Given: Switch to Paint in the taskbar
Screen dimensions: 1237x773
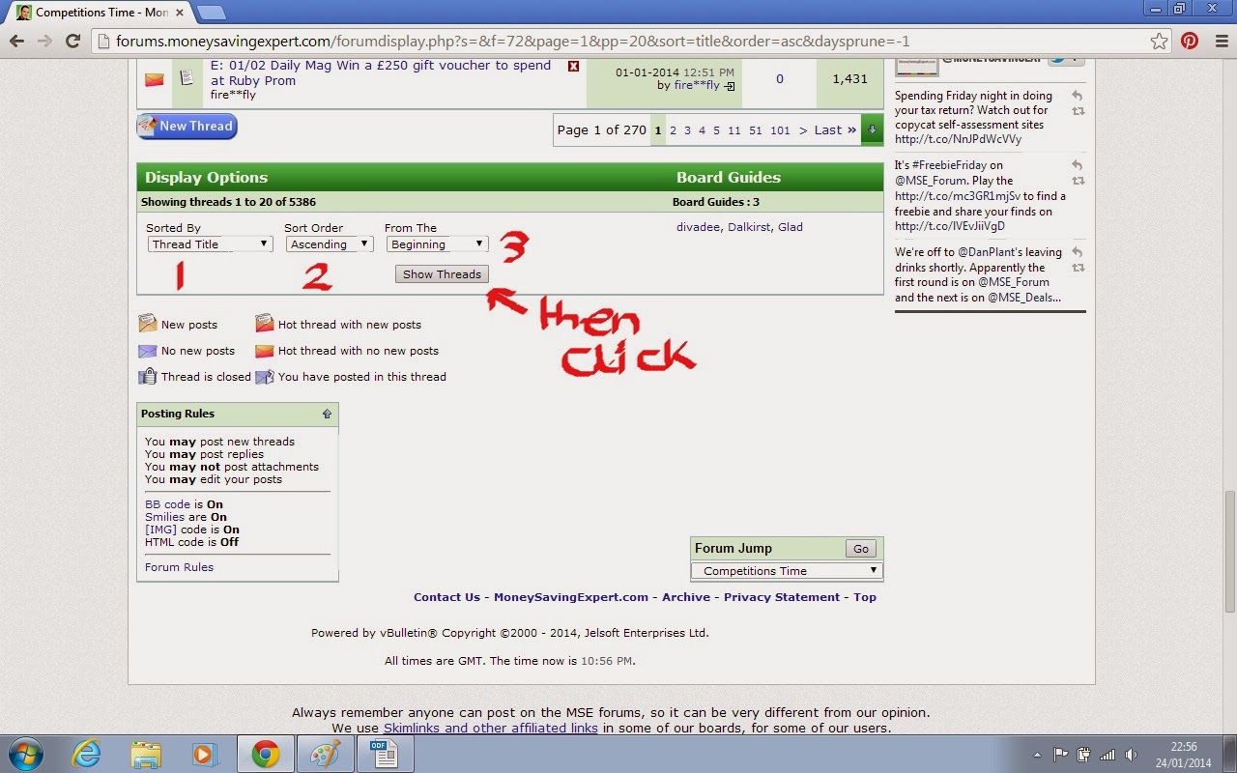Looking at the screenshot, I should tap(324, 754).
